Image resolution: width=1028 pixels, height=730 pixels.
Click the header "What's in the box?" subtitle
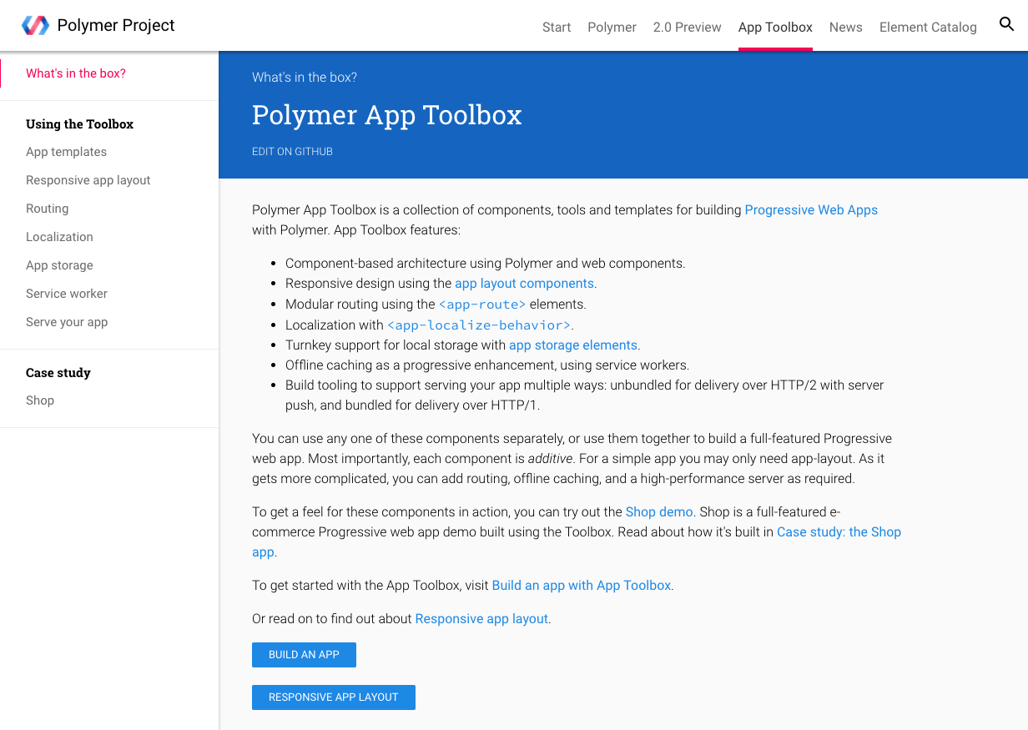point(305,78)
